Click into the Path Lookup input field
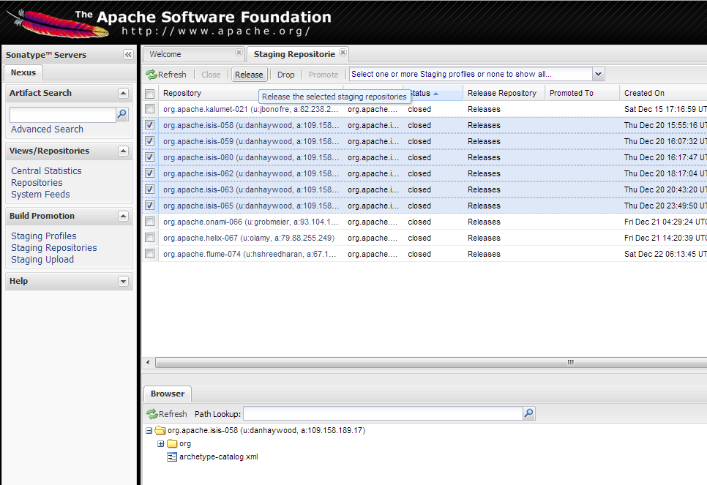Screen dimensions: 707x485 (x=382, y=414)
